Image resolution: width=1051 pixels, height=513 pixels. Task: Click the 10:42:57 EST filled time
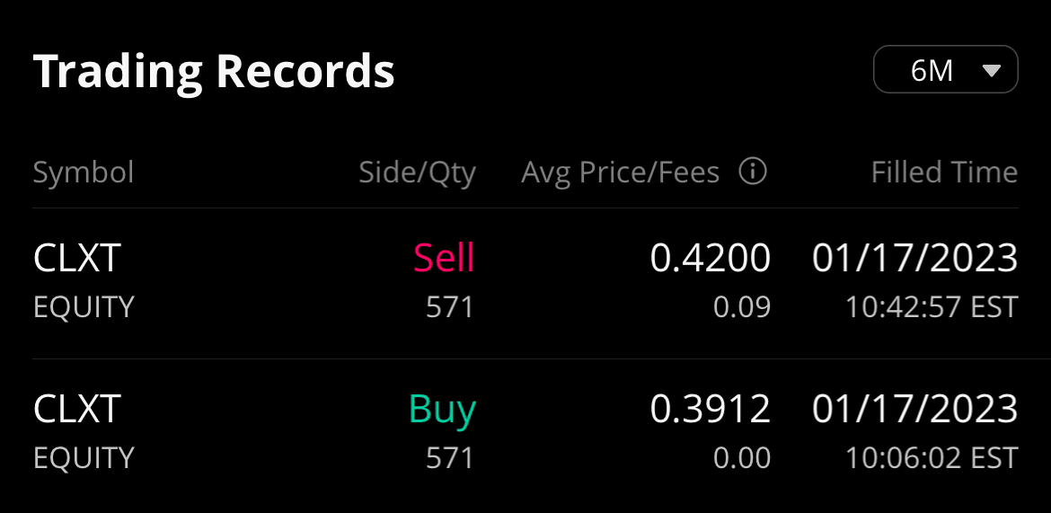tap(932, 307)
